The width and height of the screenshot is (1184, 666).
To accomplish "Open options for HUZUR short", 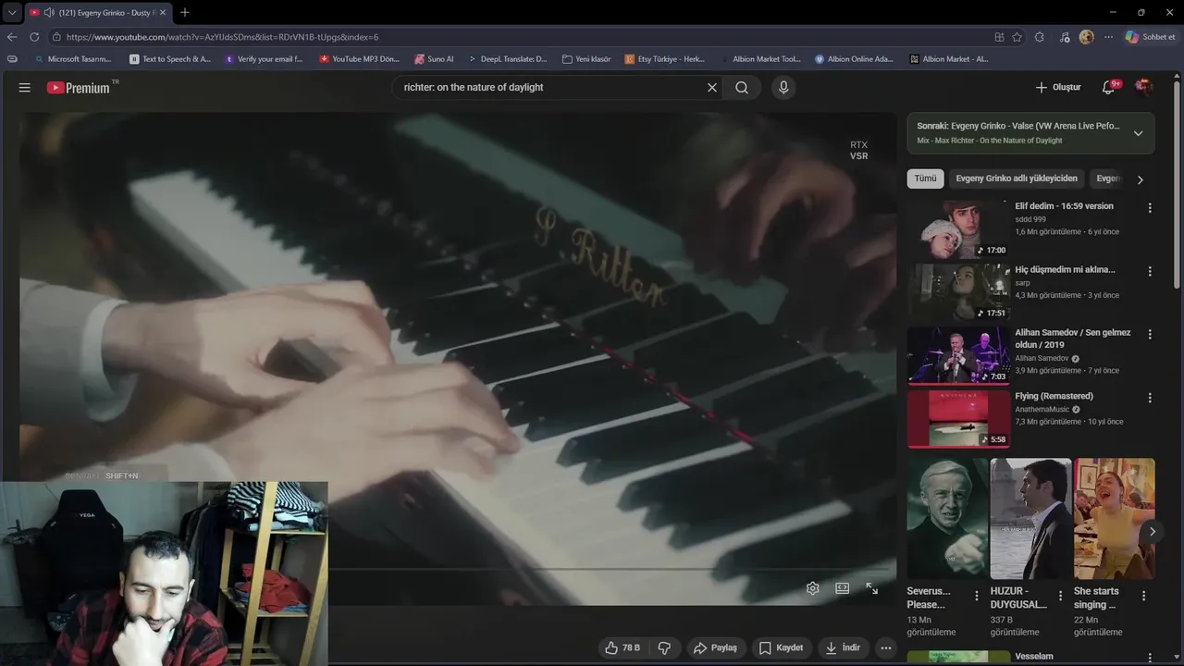I will [1060, 596].
